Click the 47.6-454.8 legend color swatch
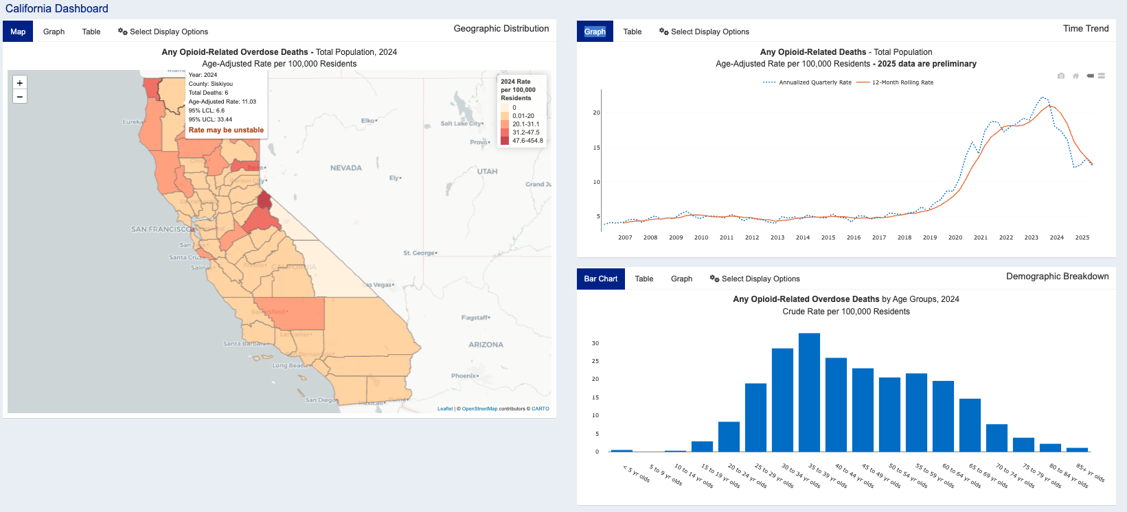1127x512 pixels. click(505, 141)
